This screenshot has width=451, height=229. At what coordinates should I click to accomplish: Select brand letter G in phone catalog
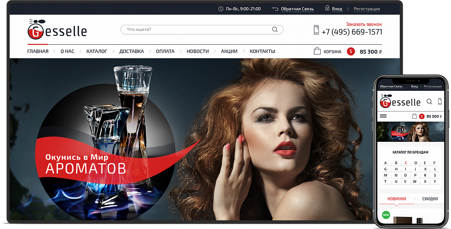(385, 169)
